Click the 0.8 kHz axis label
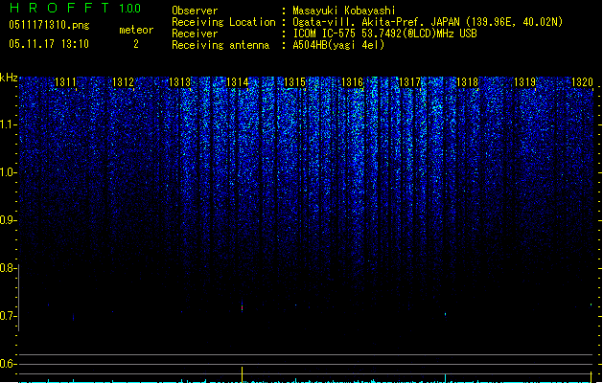This screenshot has width=603, height=383. click(9, 268)
